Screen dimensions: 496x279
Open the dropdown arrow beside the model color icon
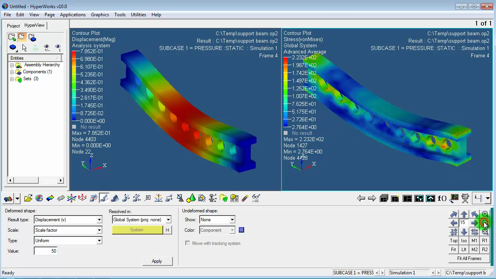pyautogui.click(x=17, y=199)
